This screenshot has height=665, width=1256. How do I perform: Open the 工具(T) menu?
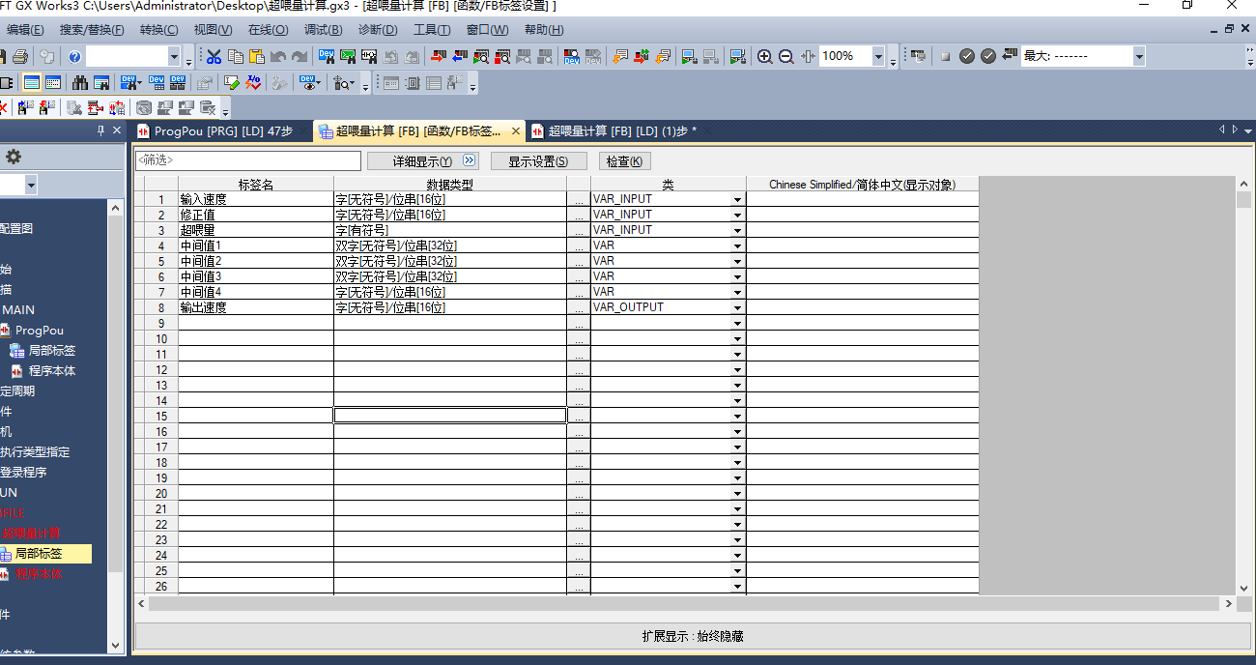pyautogui.click(x=432, y=30)
